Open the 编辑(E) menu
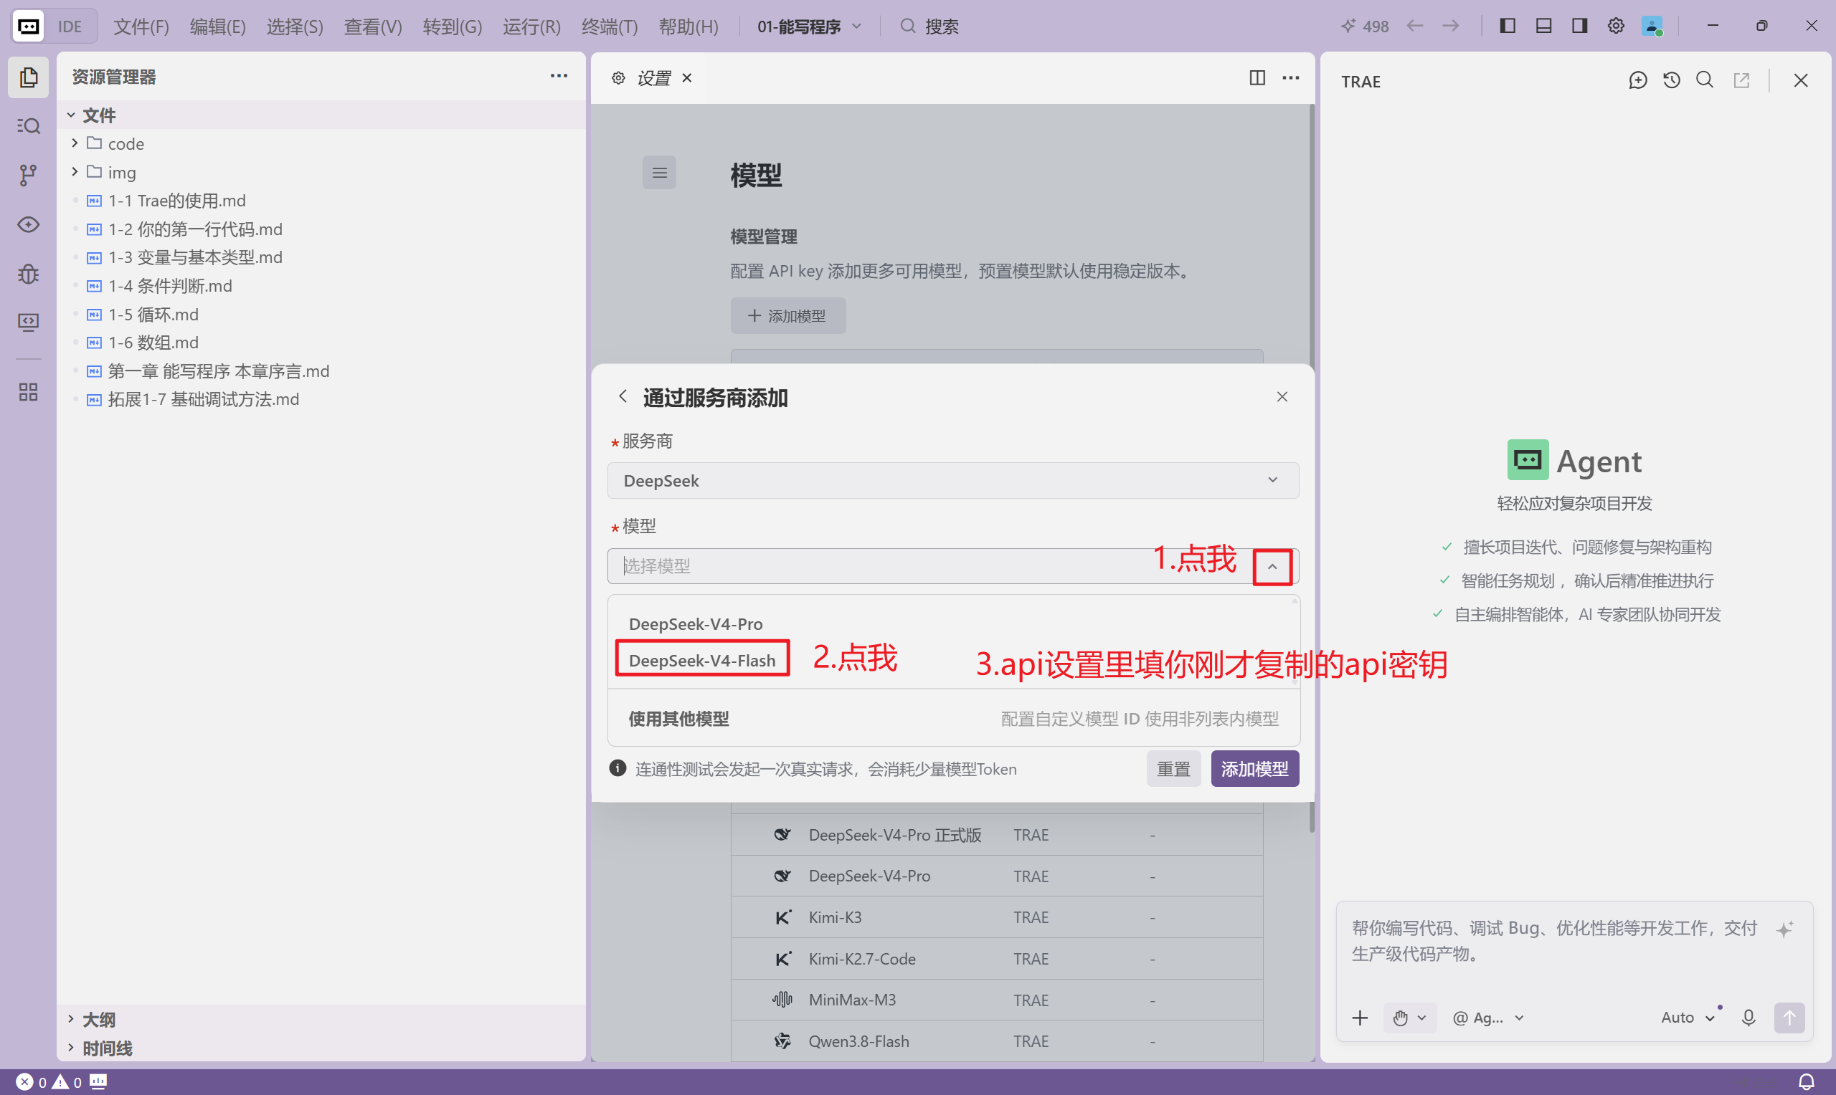This screenshot has width=1836, height=1095. tap(218, 27)
